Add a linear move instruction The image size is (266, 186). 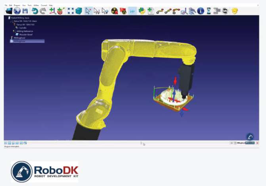[168, 11]
